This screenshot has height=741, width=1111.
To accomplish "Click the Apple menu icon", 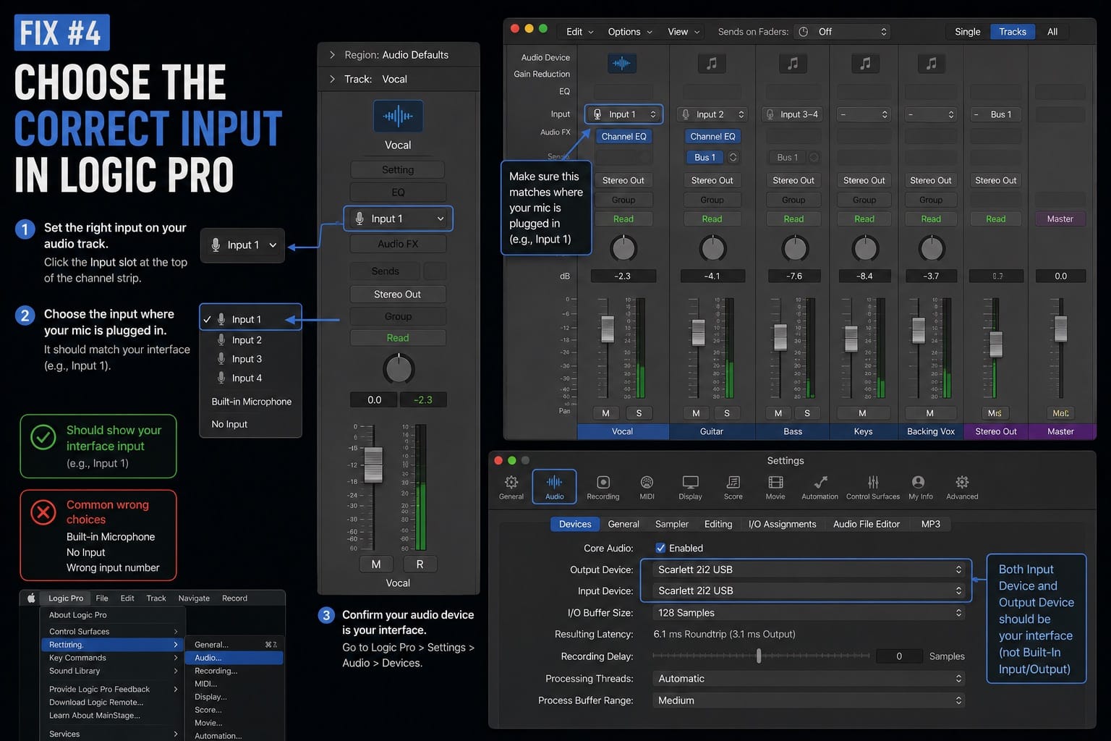I will pos(31,598).
